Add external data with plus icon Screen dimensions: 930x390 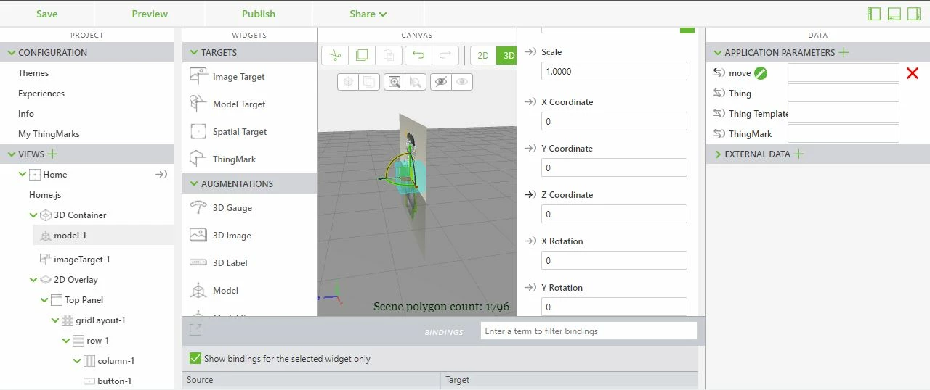[x=798, y=154]
